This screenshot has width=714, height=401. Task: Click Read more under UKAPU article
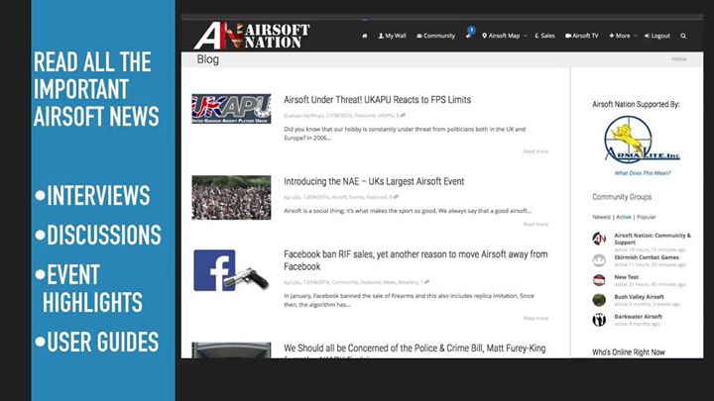[535, 151]
